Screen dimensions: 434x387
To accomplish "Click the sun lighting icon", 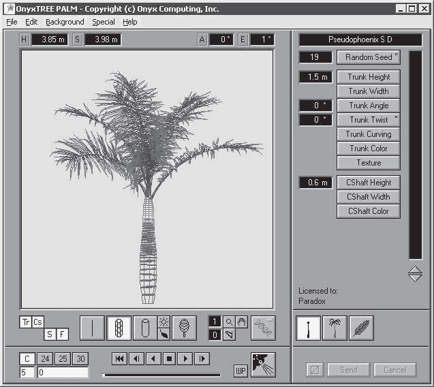I will [x=164, y=322].
